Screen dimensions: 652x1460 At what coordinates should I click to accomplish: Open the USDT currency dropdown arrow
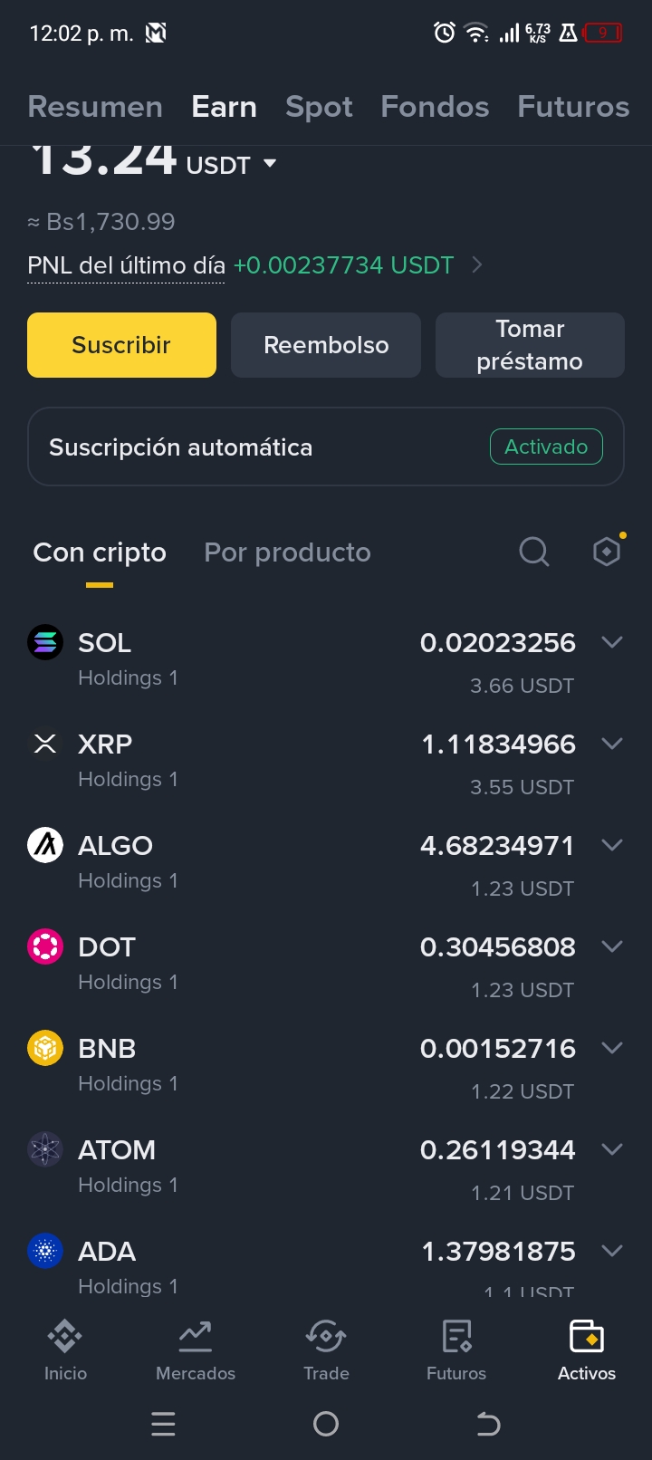point(270,164)
